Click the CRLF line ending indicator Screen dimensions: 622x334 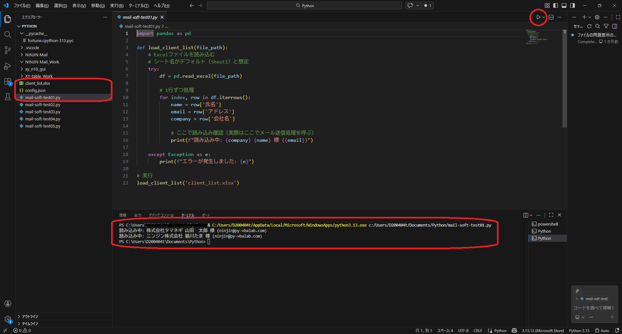(x=478, y=330)
